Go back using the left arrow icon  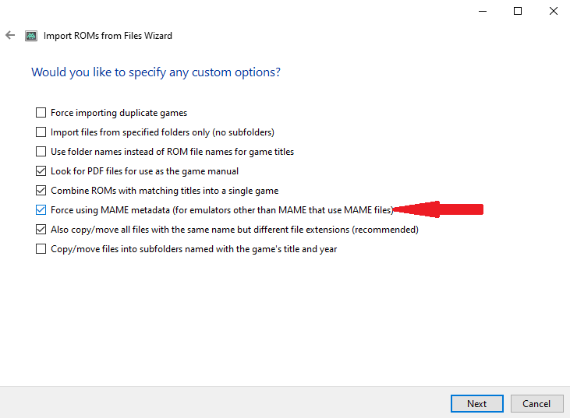[10, 35]
